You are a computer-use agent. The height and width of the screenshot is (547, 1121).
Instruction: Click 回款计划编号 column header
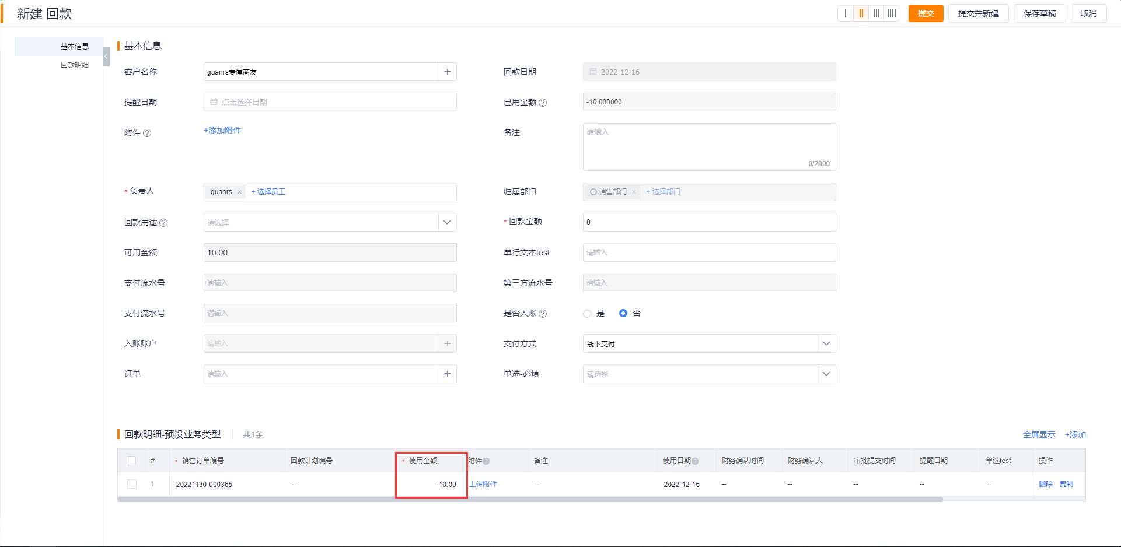pyautogui.click(x=312, y=461)
